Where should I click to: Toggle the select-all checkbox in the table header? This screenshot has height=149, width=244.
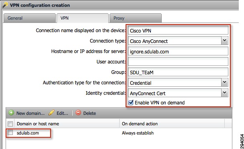10,124
